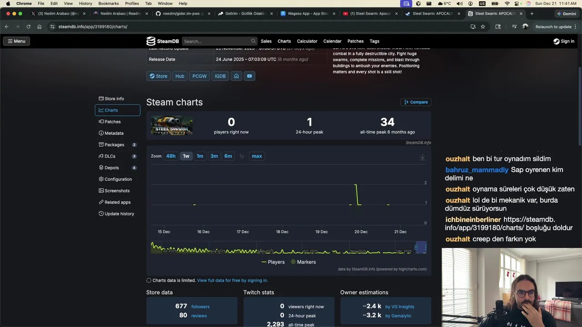Open the by Gamalytic link

tap(398, 316)
